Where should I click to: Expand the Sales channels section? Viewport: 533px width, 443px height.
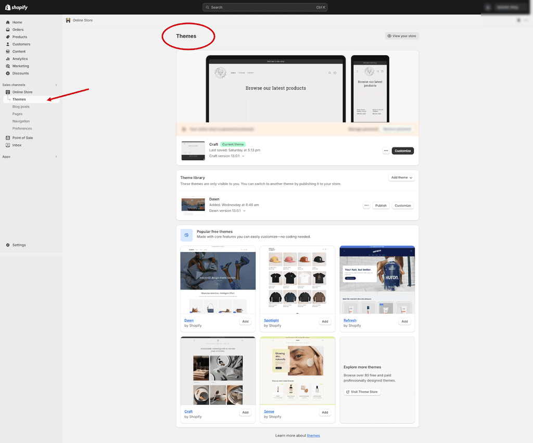point(56,85)
